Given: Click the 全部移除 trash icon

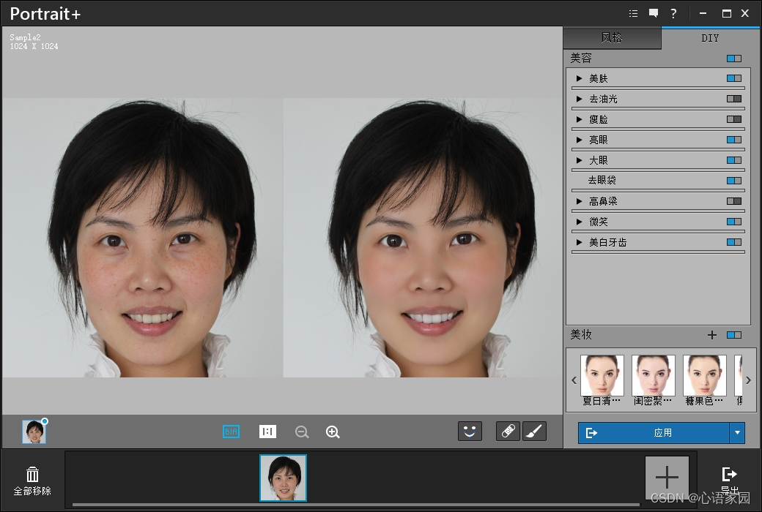Looking at the screenshot, I should [x=32, y=474].
